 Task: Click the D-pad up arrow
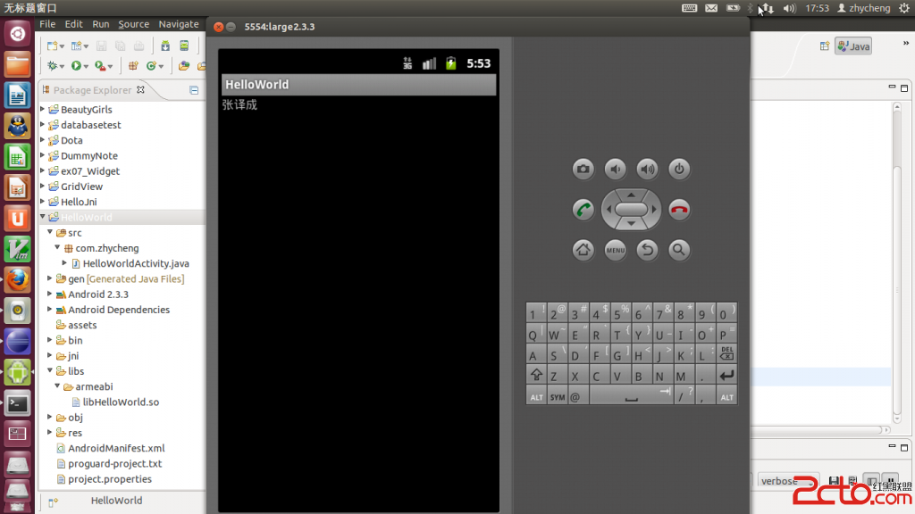[631, 195]
